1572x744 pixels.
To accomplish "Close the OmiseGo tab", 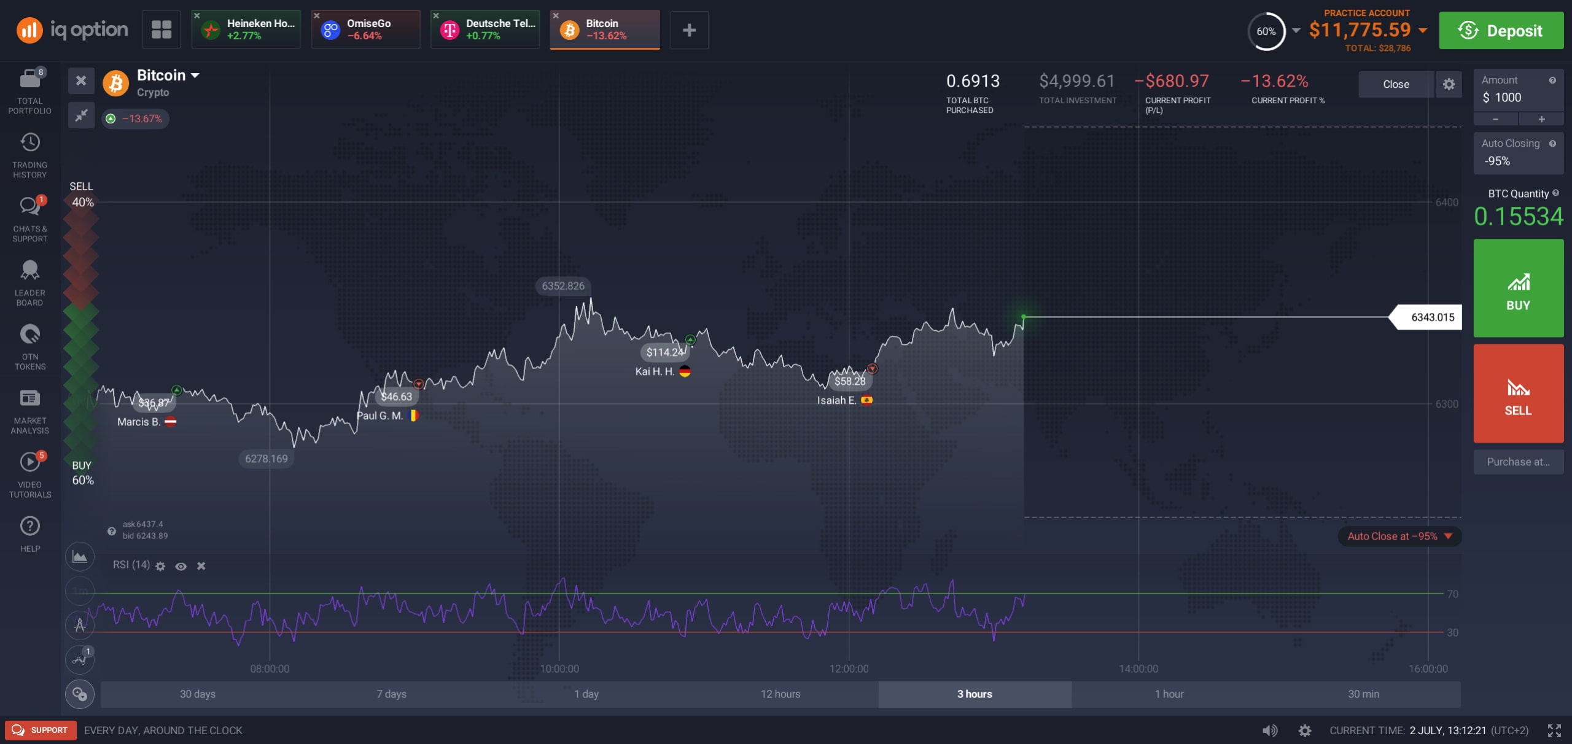I will tap(317, 16).
